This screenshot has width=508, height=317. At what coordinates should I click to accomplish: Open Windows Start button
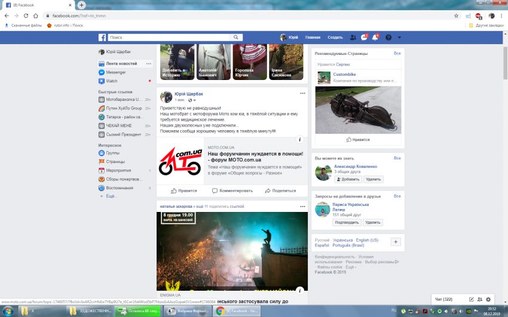[8, 311]
